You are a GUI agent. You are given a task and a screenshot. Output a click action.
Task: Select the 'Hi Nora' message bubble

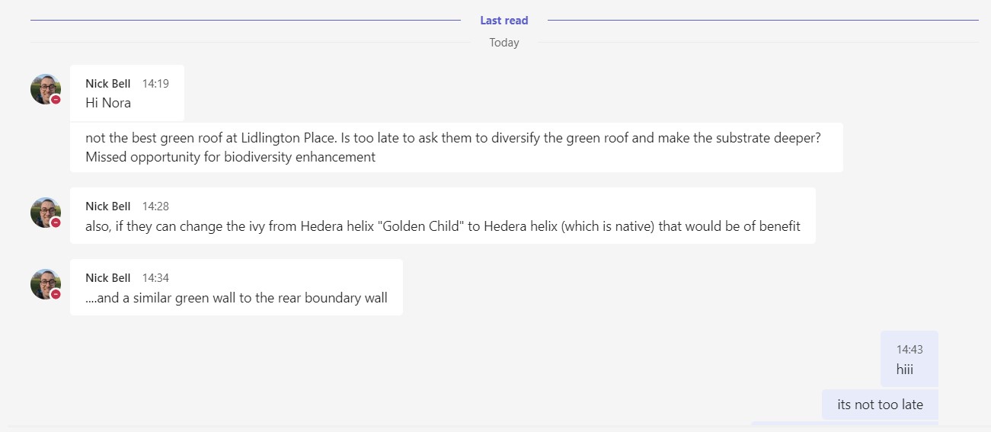point(127,93)
